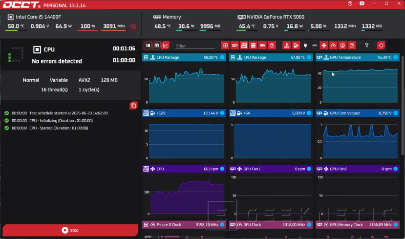This screenshot has height=239, width=405.
Task: Click the funnel filter icon
Action: pos(367,45)
